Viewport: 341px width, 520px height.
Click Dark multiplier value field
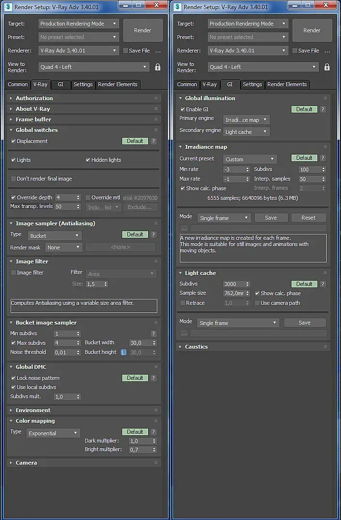pos(140,441)
